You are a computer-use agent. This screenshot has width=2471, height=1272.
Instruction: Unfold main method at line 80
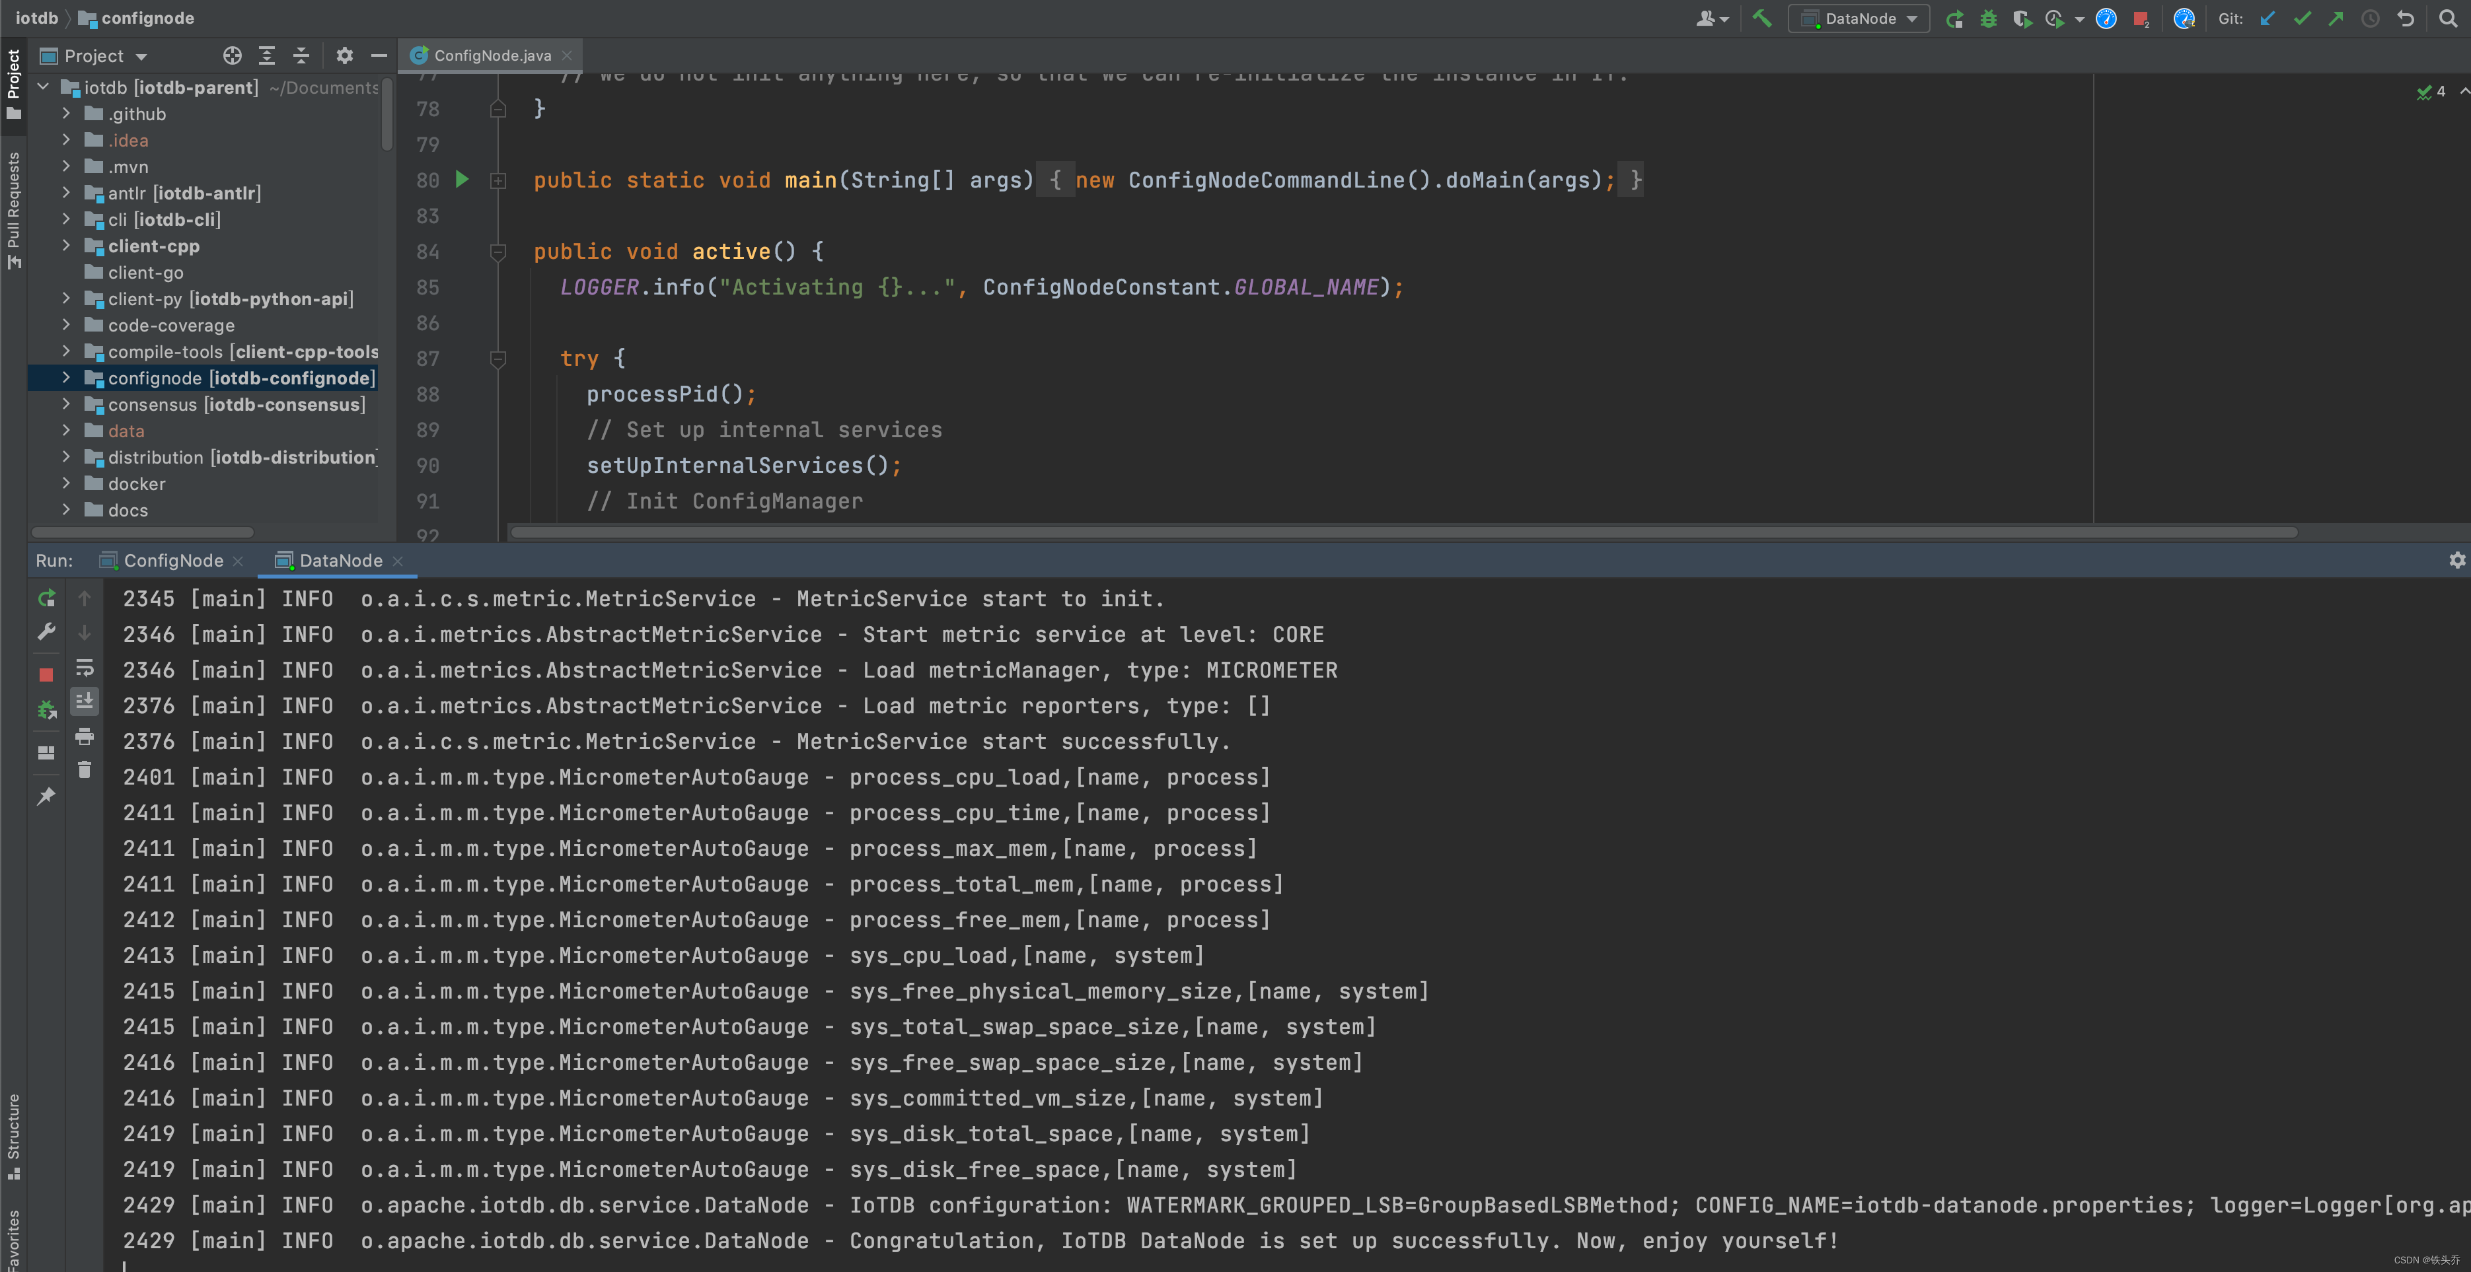click(x=498, y=180)
